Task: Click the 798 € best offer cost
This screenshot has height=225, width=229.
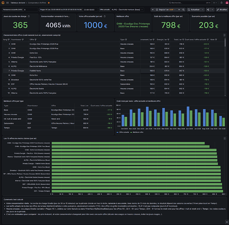Action: (x=171, y=25)
